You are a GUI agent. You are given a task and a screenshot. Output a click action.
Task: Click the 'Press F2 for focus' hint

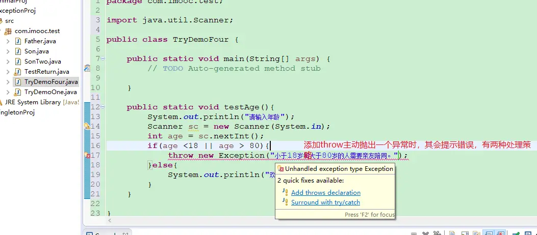click(x=370, y=215)
